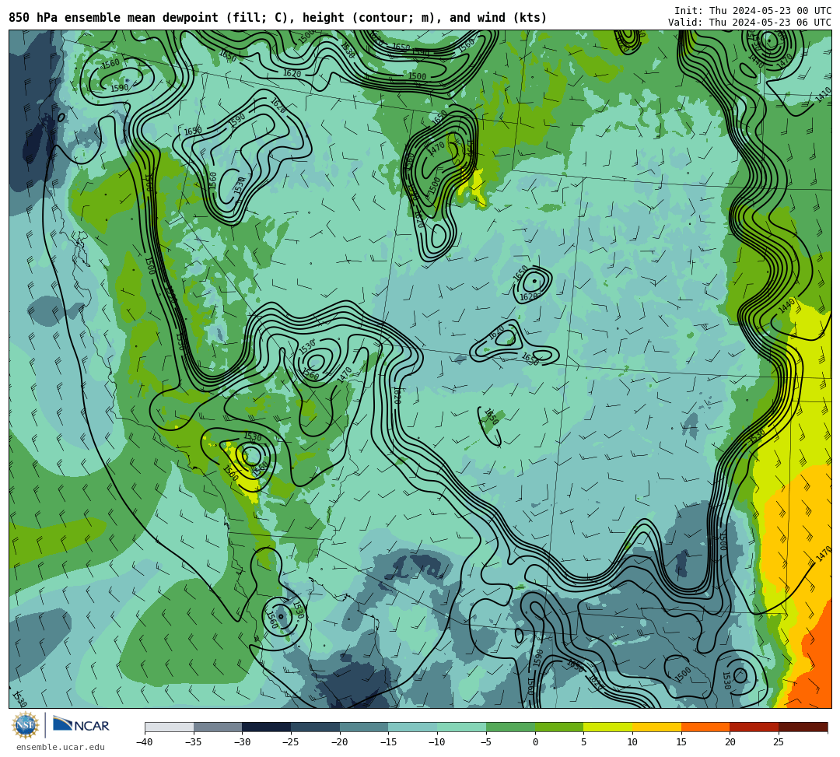Click the Valid: Thu 2024-05-23 06 UTC text
Screen dimensions: 840x757
(750, 23)
